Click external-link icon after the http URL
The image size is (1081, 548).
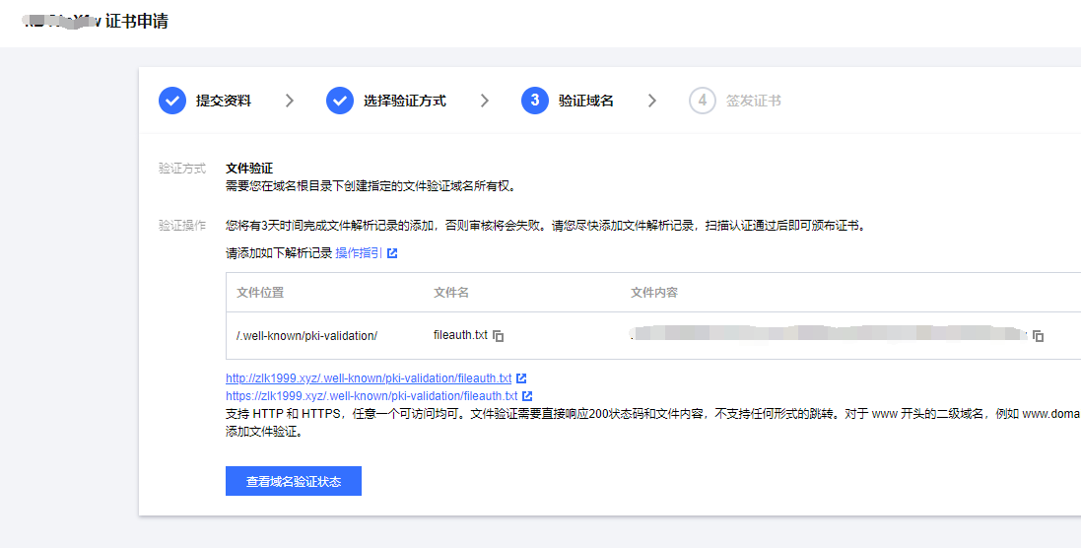(x=521, y=378)
